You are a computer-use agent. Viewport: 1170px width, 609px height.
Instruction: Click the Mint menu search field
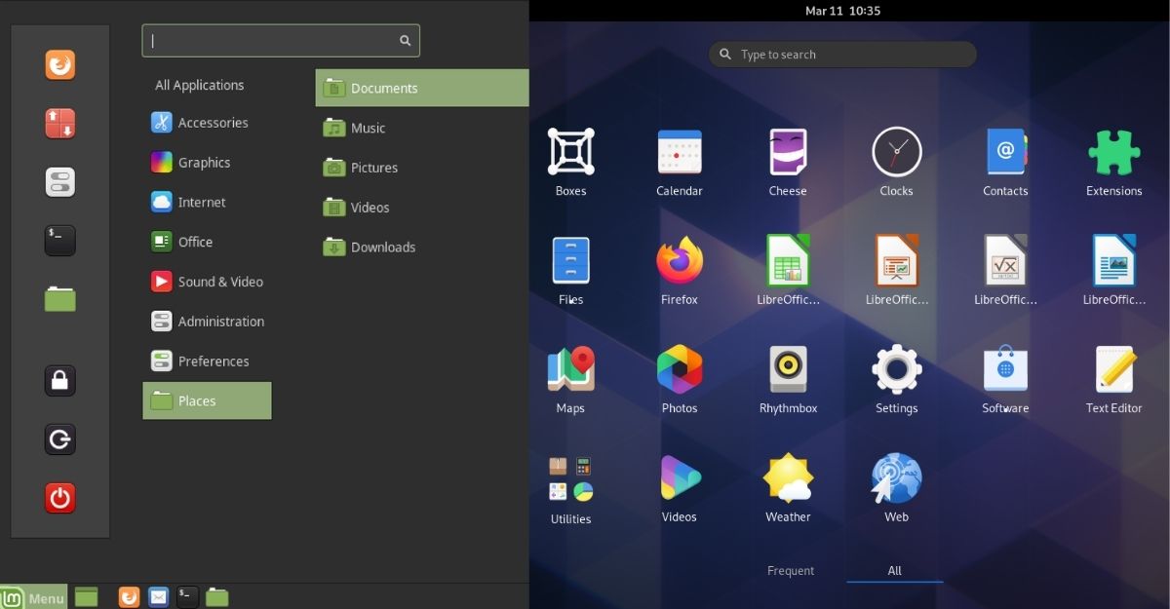[281, 41]
